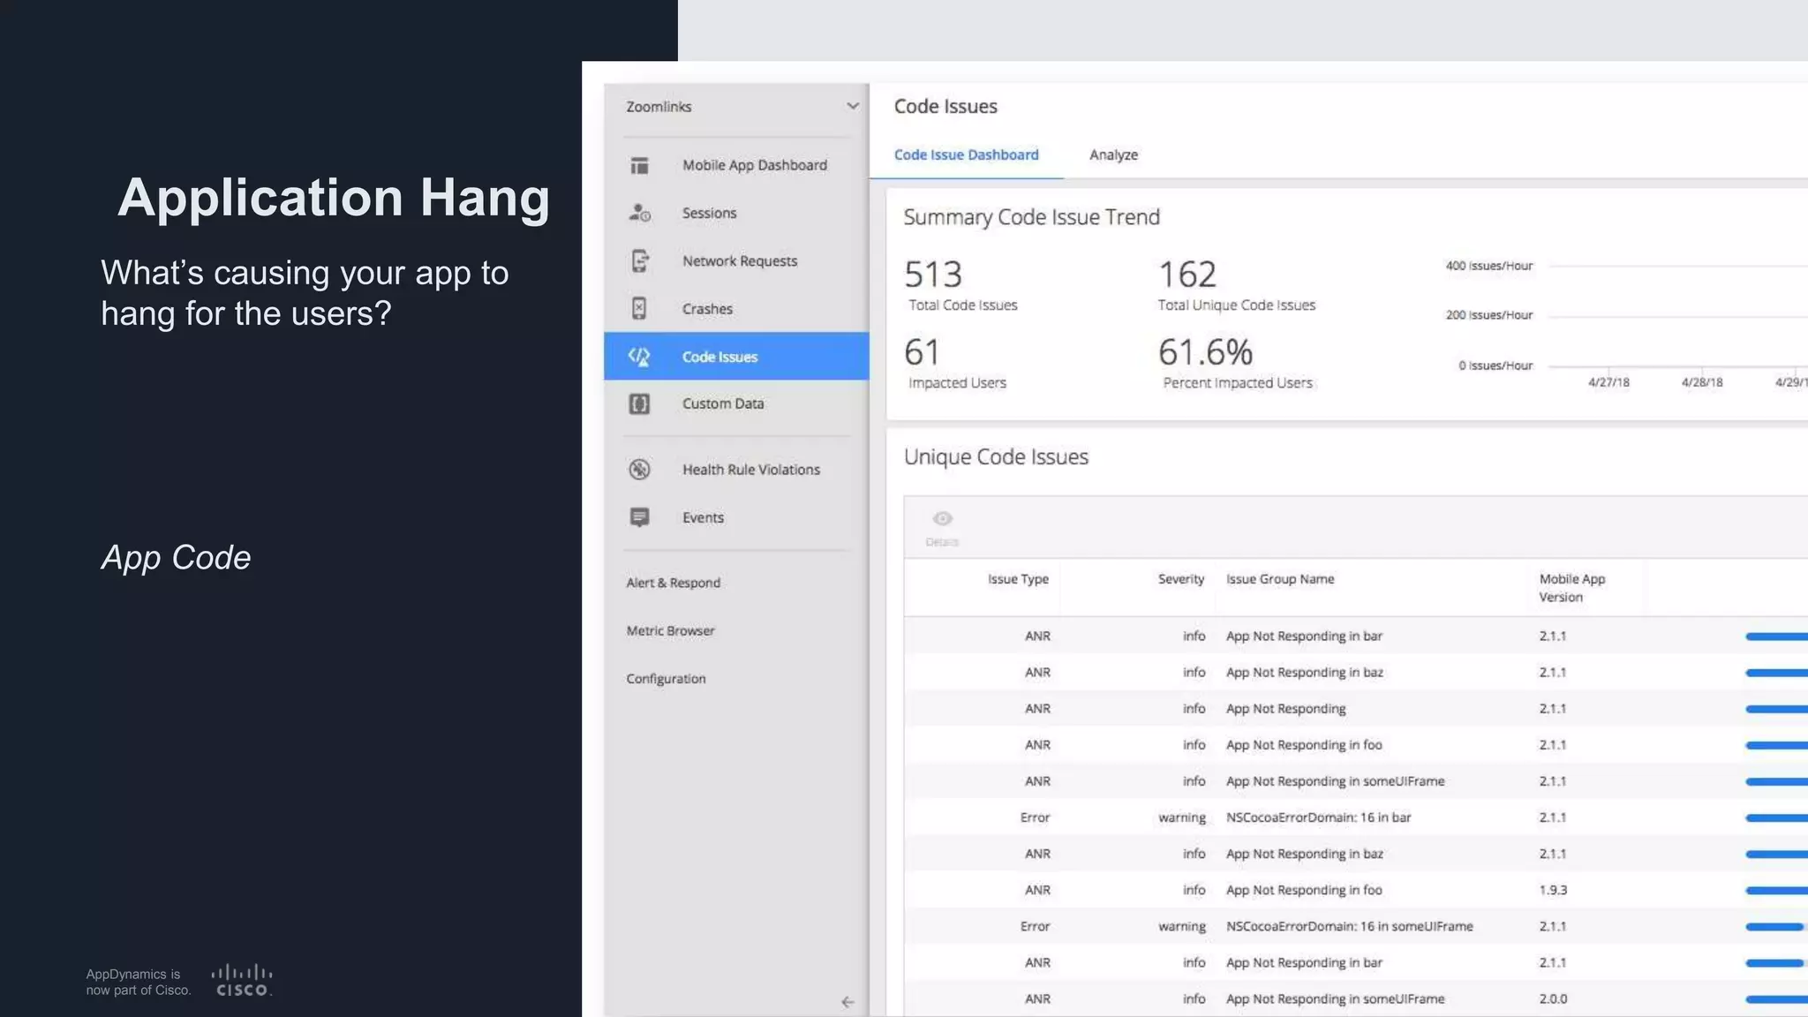Go to Sessions in sidebar
This screenshot has width=1808, height=1017.
(709, 213)
